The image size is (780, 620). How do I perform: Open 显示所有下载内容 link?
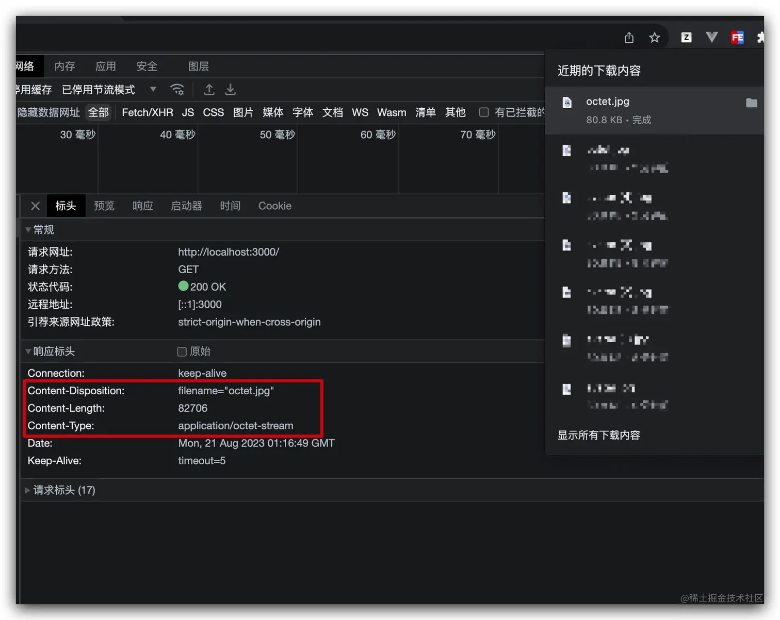pyautogui.click(x=598, y=435)
